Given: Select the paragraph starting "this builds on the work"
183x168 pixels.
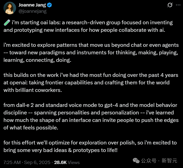Looking at the screenshot, I should [91, 83].
